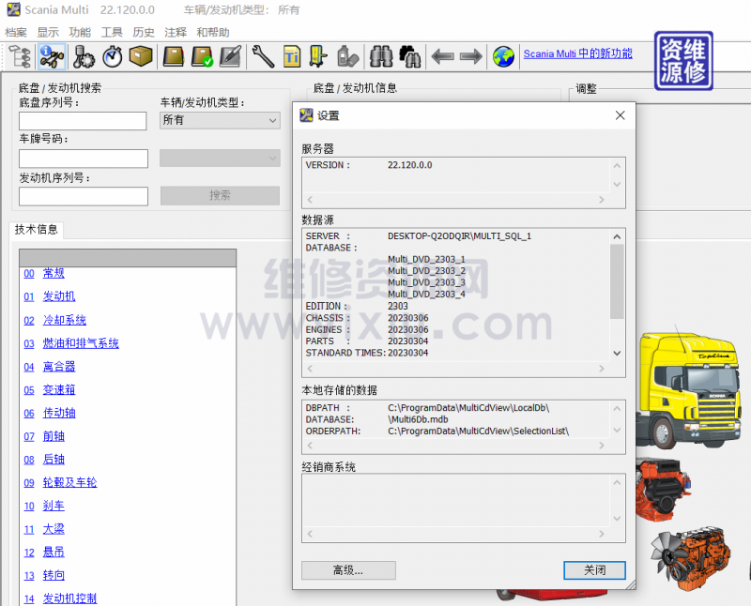Screen dimensions: 751x606
Task: Open the yellow Ti document icon
Action: pos(292,56)
